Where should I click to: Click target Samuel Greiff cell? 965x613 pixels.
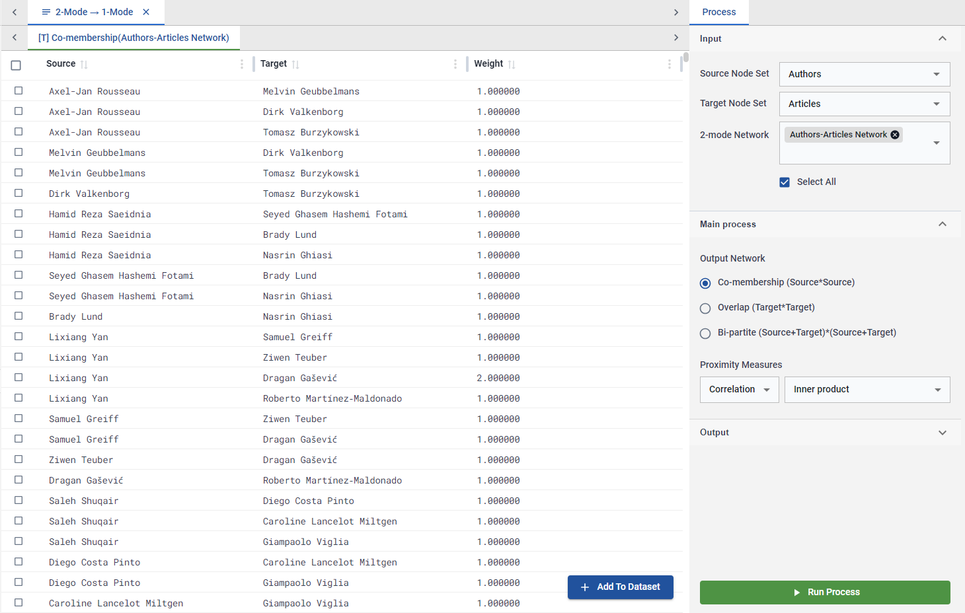click(x=297, y=337)
